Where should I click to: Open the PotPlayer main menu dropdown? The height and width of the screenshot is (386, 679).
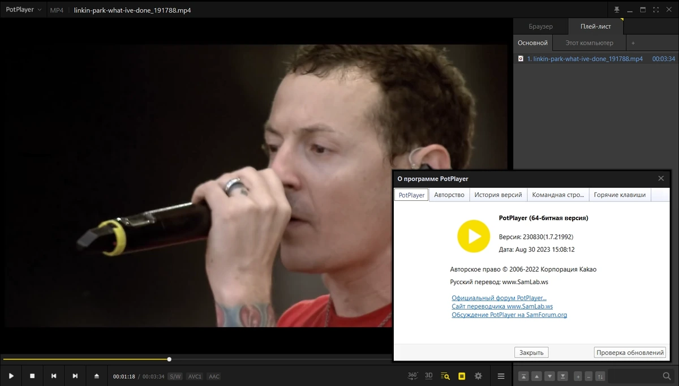coord(23,10)
